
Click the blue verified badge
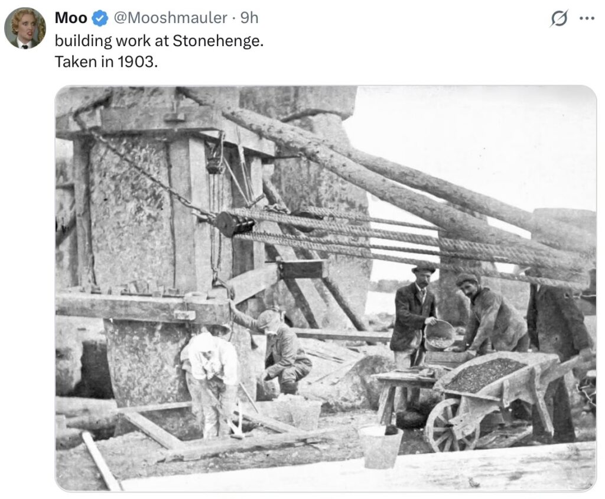coord(100,18)
